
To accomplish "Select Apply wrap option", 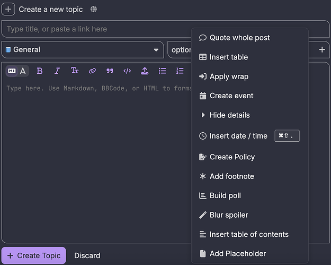I will coord(250,76).
